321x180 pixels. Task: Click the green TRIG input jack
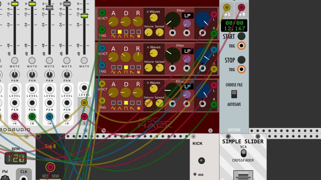point(102,30)
